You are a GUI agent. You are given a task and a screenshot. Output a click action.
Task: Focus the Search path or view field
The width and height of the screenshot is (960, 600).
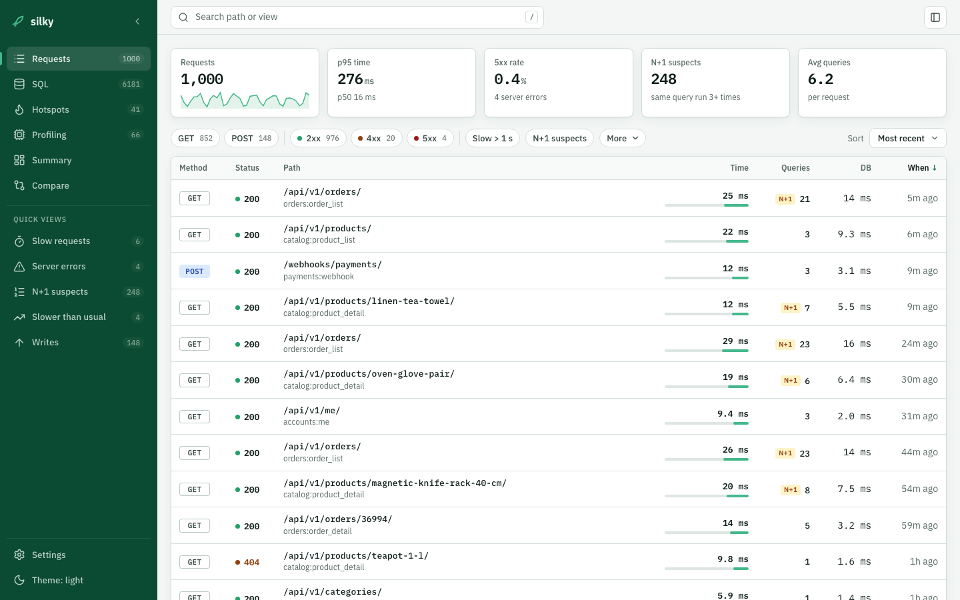(357, 17)
